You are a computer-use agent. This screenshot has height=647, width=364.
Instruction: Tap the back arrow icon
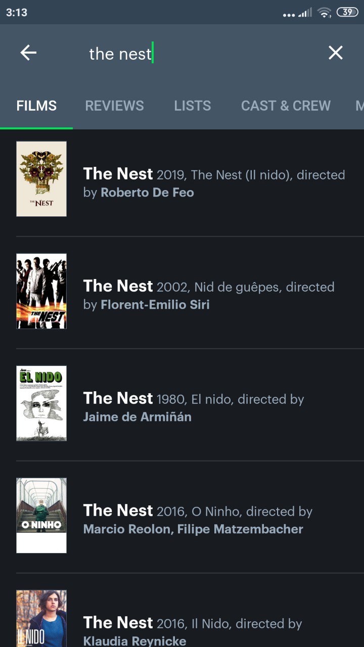coord(28,53)
